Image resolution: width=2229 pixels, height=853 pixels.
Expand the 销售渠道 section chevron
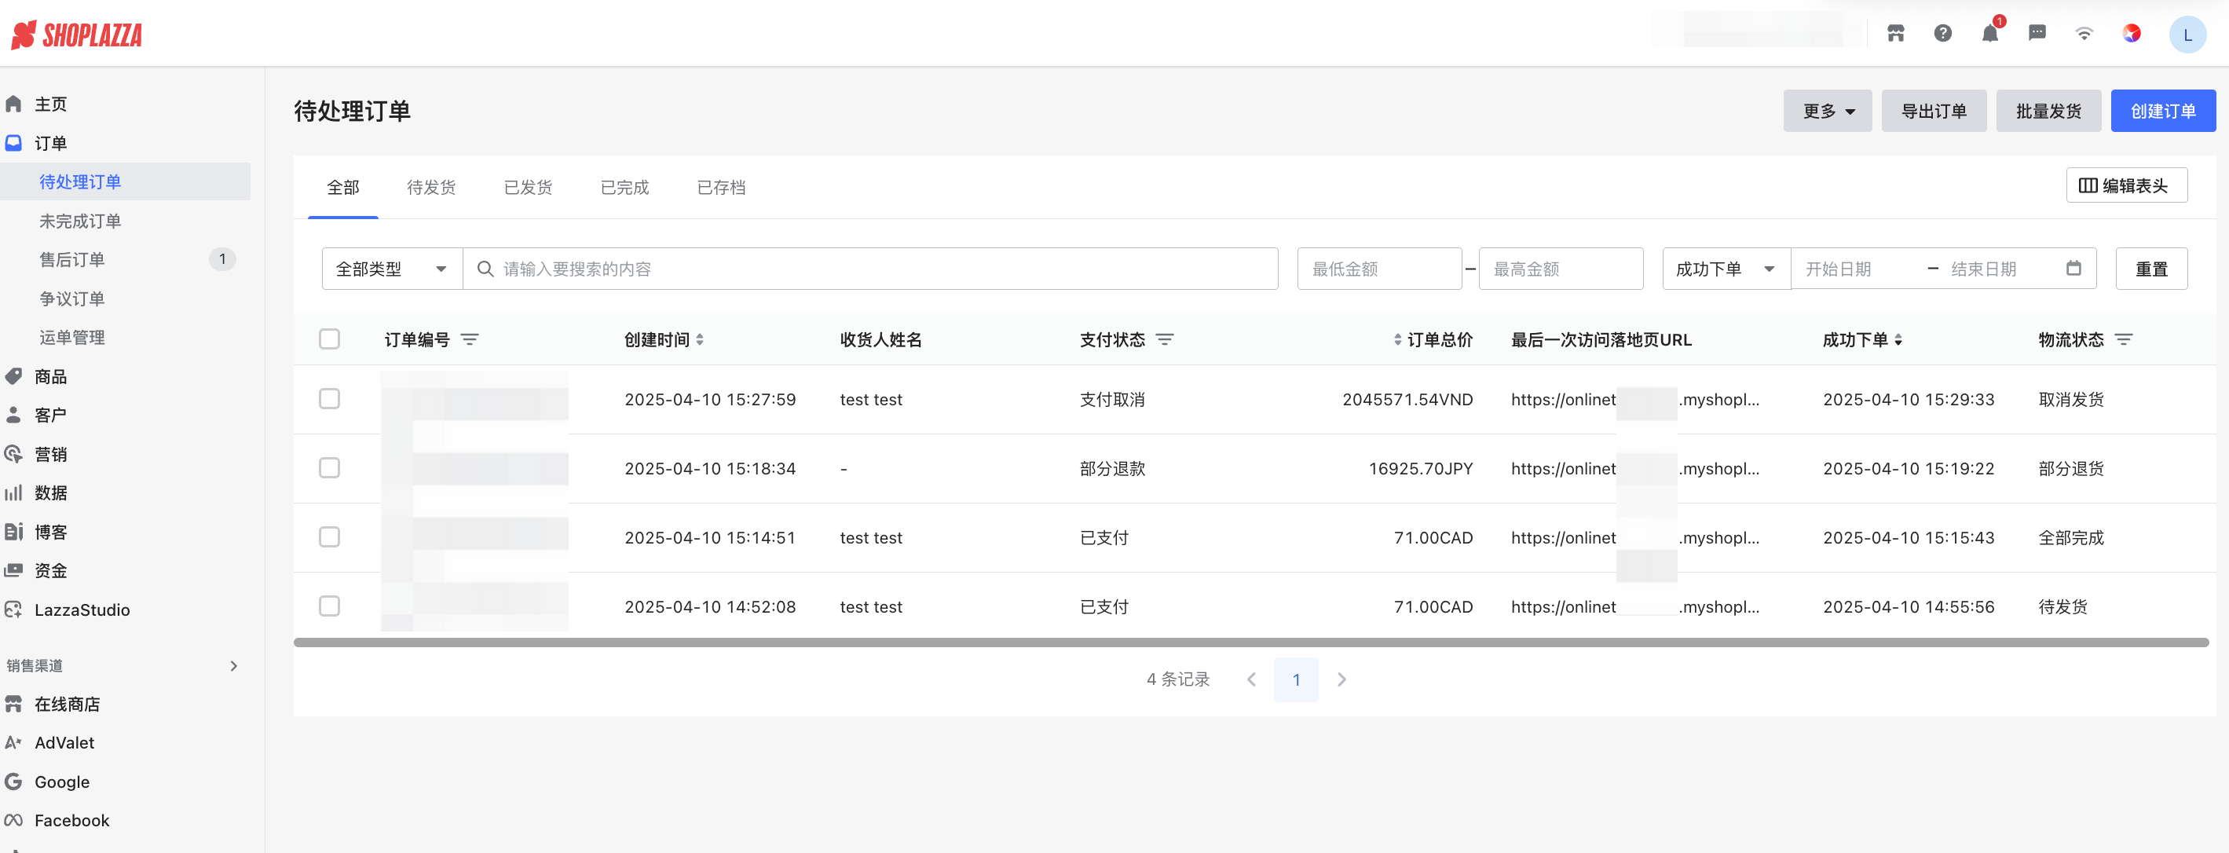pyautogui.click(x=233, y=665)
